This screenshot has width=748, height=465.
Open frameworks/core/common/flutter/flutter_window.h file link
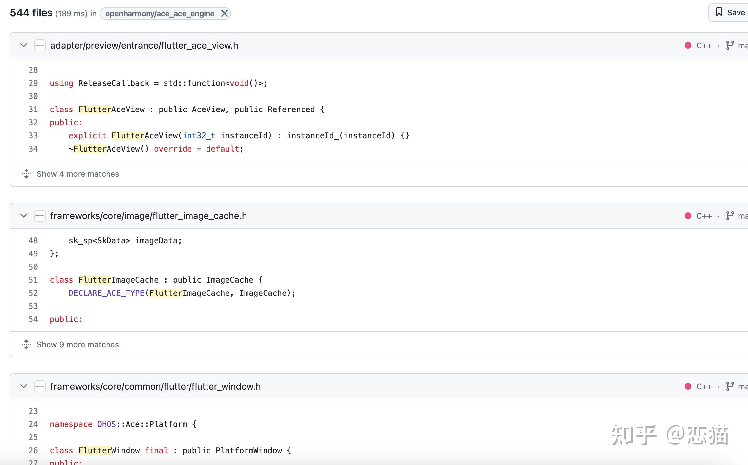click(x=155, y=386)
